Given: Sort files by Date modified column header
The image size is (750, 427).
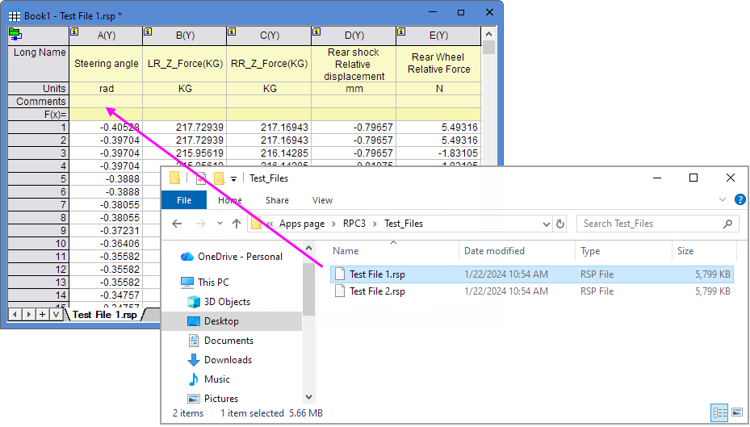Looking at the screenshot, I should pos(494,251).
